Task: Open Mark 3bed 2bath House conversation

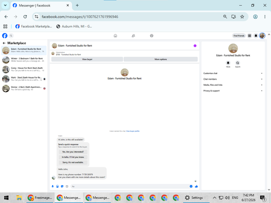Action: pos(24,79)
